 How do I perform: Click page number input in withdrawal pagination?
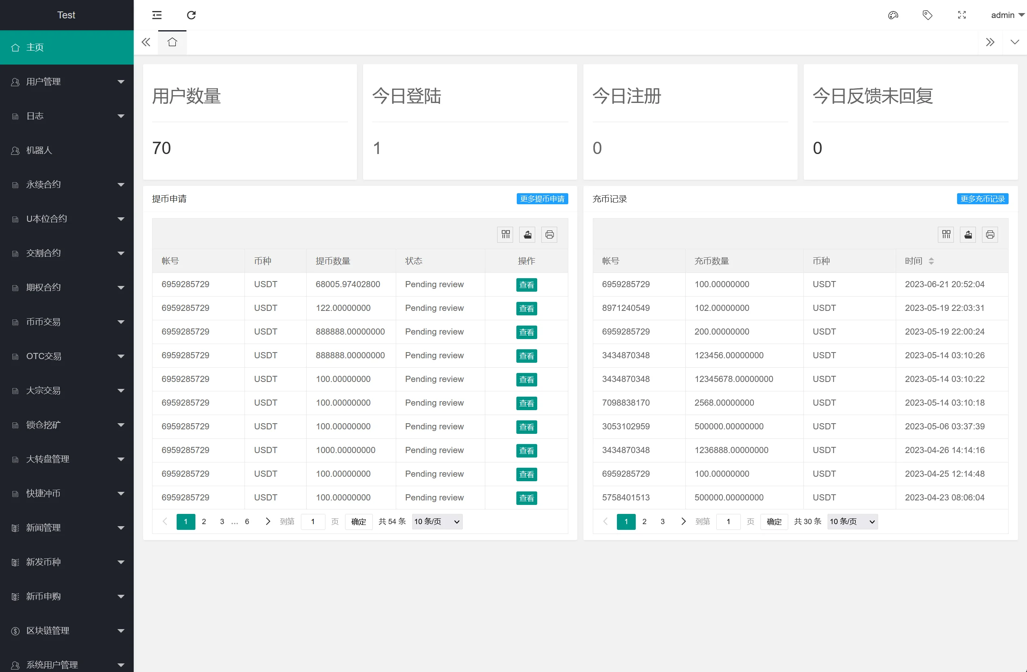tap(313, 522)
